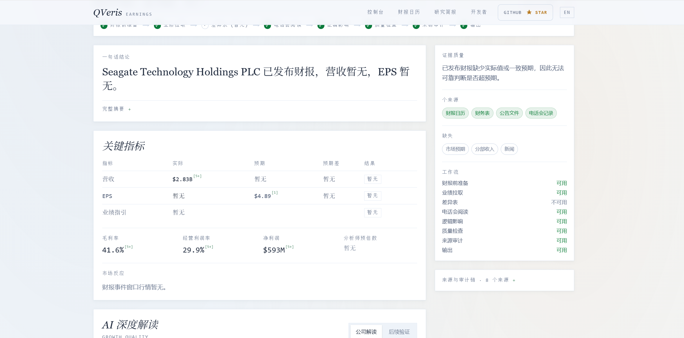Open the QVeris Earnings home logo
The width and height of the screenshot is (684, 338).
click(123, 13)
